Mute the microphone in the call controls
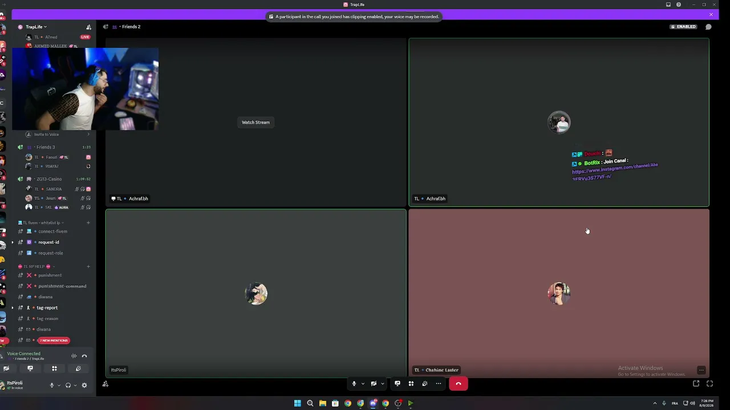730x410 pixels. (x=354, y=384)
